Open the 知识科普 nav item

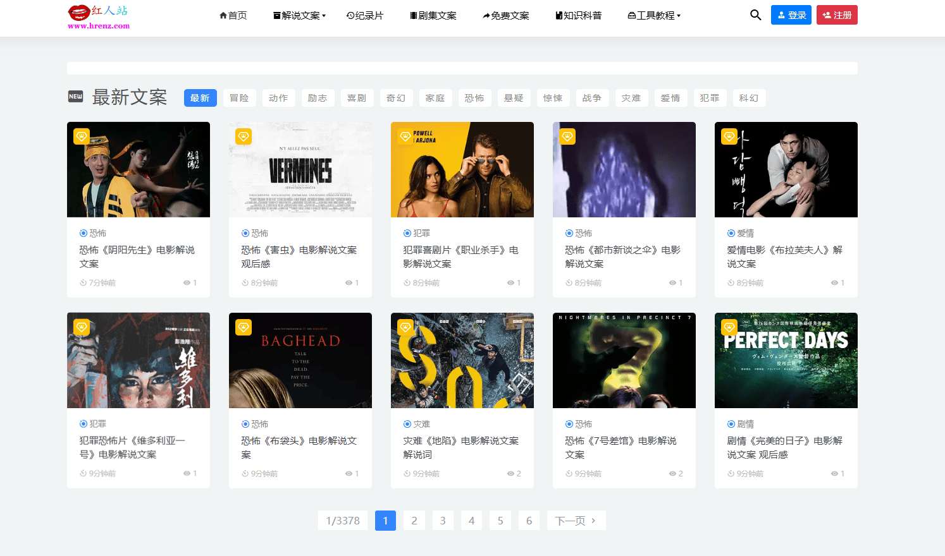coord(579,15)
